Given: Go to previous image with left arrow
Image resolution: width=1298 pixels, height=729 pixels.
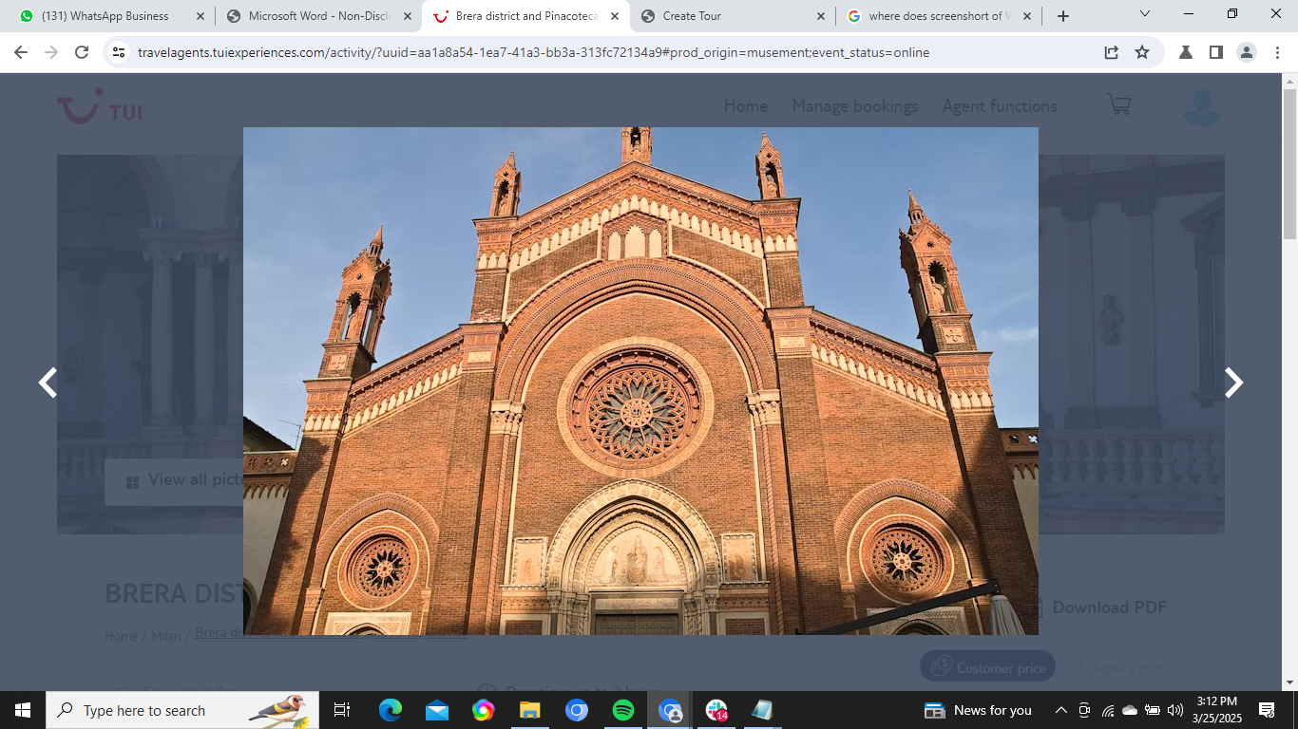Looking at the screenshot, I should pyautogui.click(x=48, y=383).
